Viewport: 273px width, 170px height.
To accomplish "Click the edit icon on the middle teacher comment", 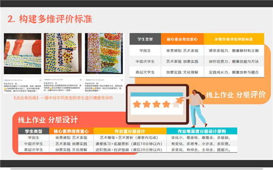I will (x=80, y=80).
